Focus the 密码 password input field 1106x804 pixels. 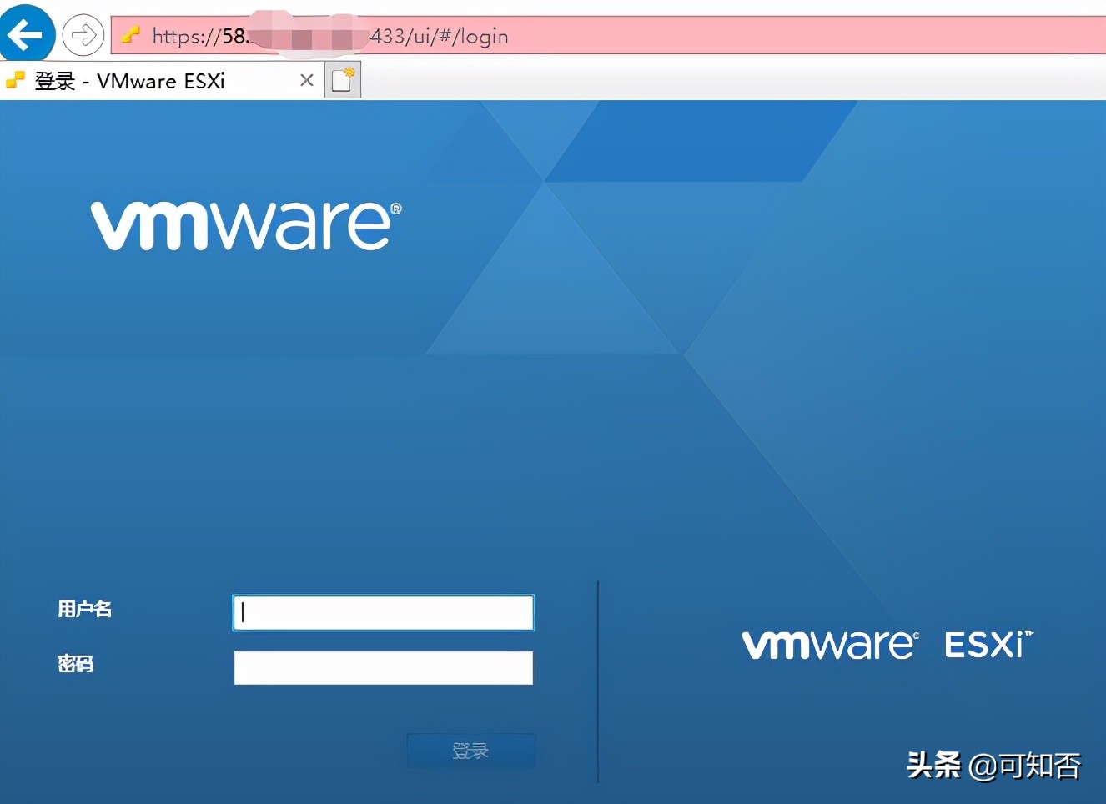tap(384, 668)
